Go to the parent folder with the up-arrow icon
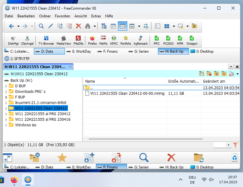The image size is (243, 187). [x=217, y=74]
